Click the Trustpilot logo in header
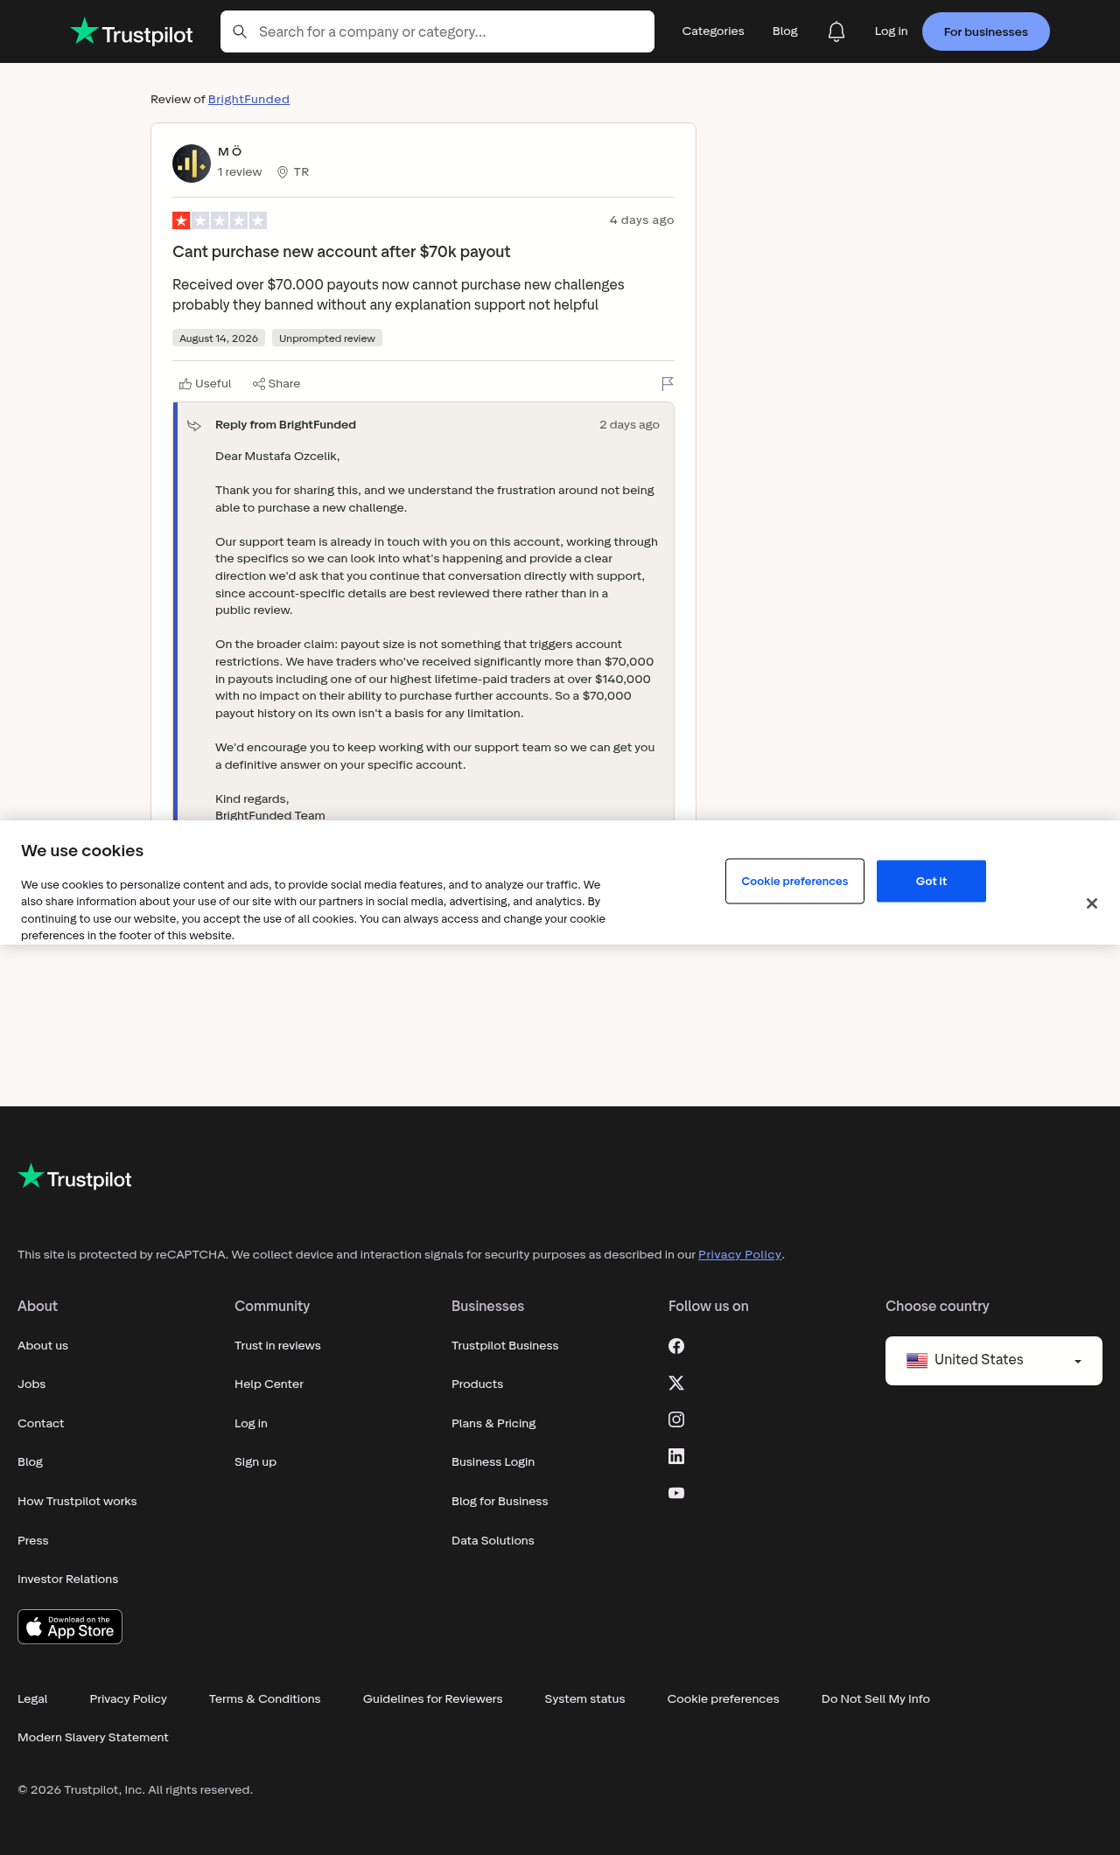1120x1855 pixels. (131, 31)
